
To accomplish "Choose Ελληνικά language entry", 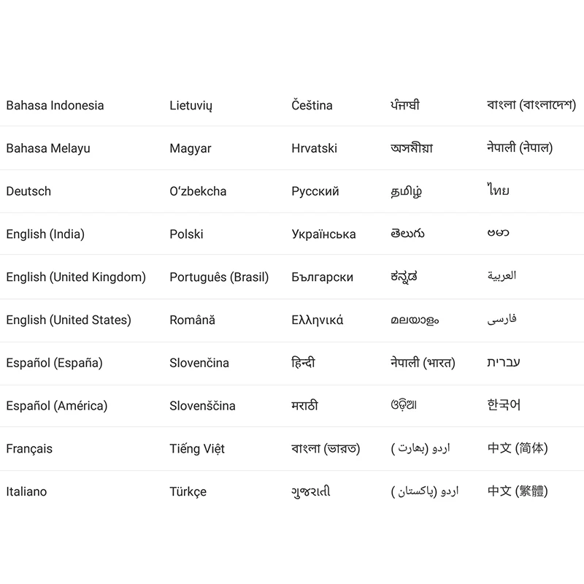I will (x=318, y=320).
